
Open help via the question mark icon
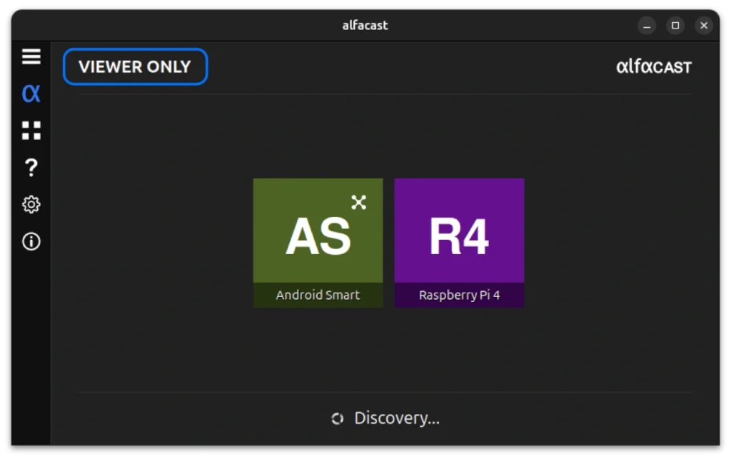click(31, 167)
